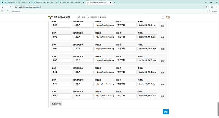
Task: Switch to the third Vintage Story tab
Action: [x=72, y=2]
